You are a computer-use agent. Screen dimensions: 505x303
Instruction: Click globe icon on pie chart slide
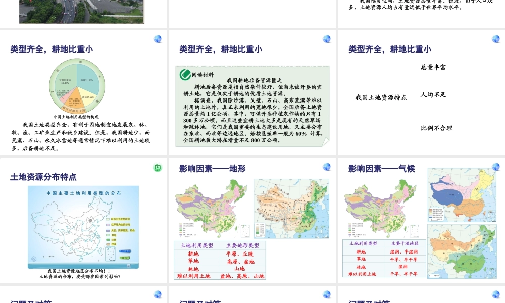pos(158,39)
